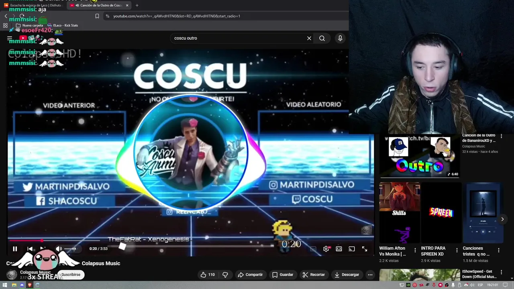The width and height of the screenshot is (514, 289).
Task: Click the ESP language indicator
Action: click(x=480, y=285)
